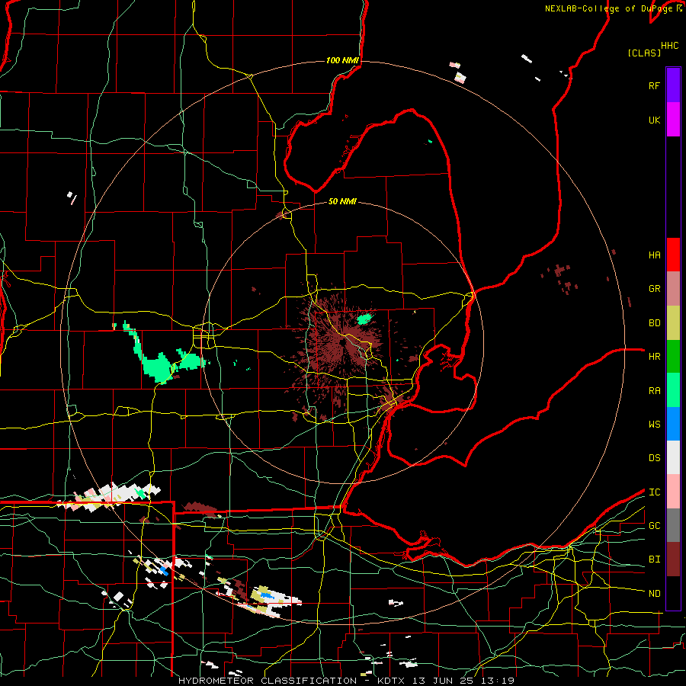Click the 'BD' legend label
Screen dimensions: 686x686
point(654,323)
